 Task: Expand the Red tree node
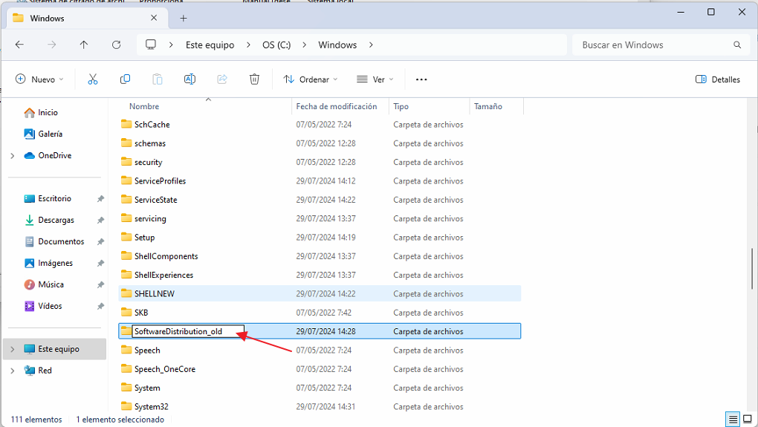point(12,371)
